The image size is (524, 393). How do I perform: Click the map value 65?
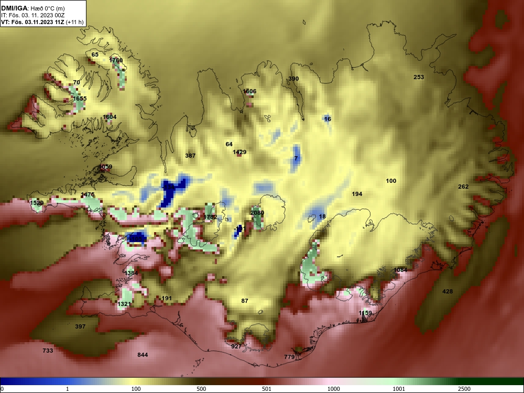point(95,55)
